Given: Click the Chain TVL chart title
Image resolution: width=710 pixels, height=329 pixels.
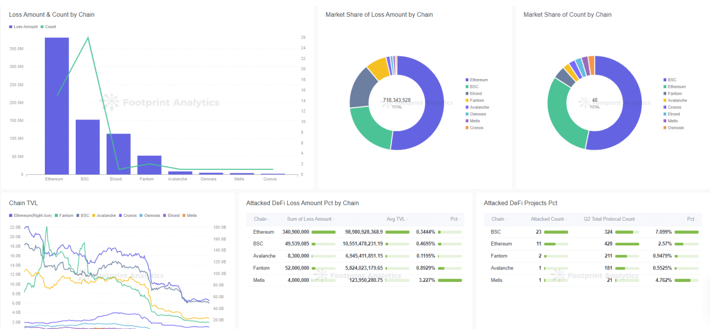Looking at the screenshot, I should (x=24, y=203).
